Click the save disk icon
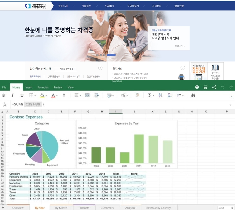Screen dimensions: 235x210 point(206,87)
